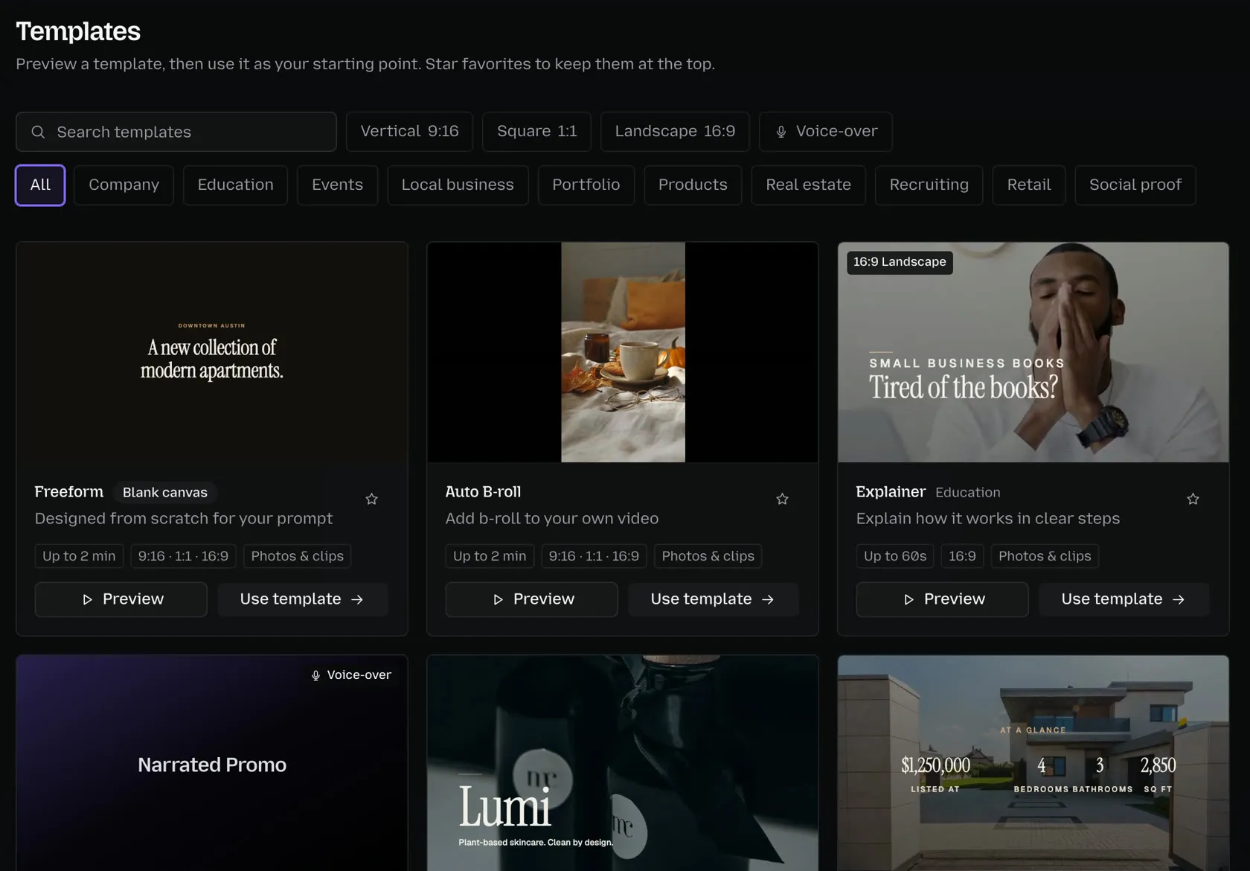Screen dimensions: 1250x871
Task: Open the Tired of the books thumbnail
Action: [1033, 352]
